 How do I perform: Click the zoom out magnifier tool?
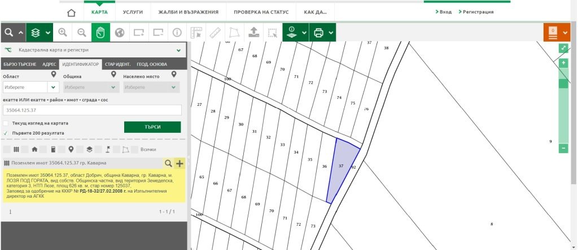[82, 33]
